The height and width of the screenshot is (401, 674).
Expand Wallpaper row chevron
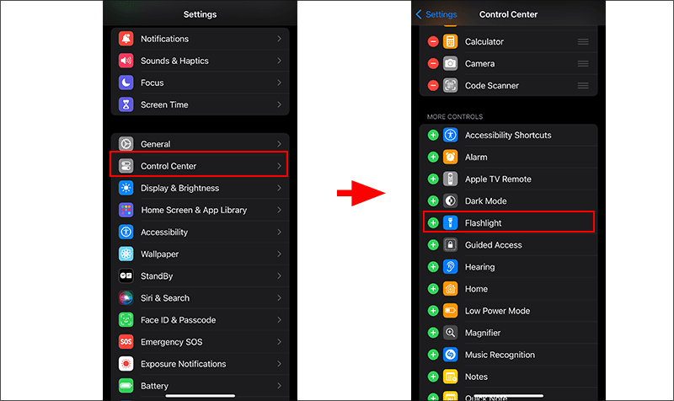click(279, 254)
